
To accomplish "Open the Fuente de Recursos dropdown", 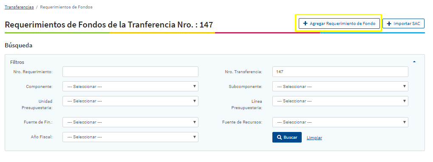I will tap(340, 122).
